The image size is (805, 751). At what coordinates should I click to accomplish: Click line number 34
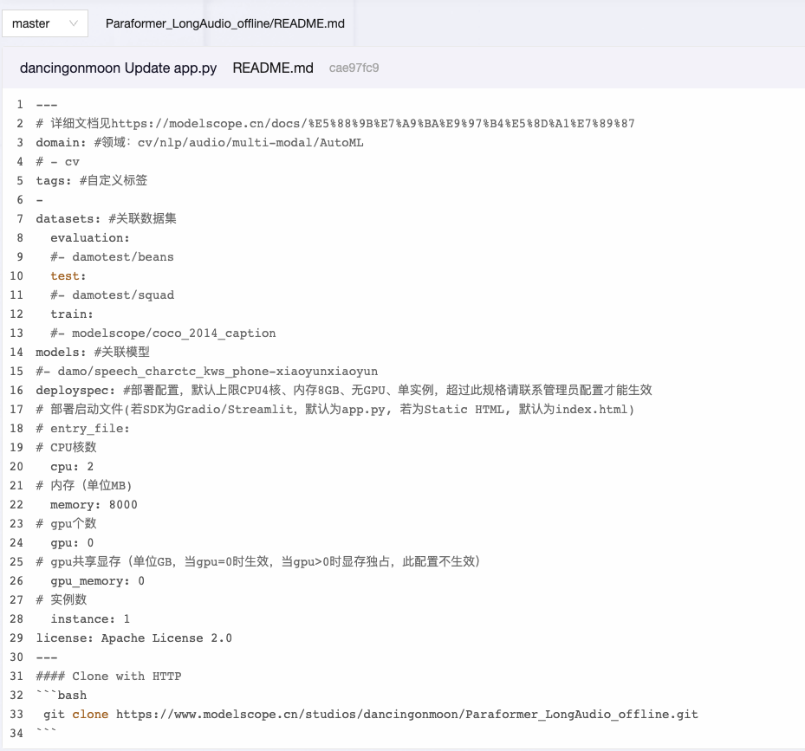pos(16,734)
